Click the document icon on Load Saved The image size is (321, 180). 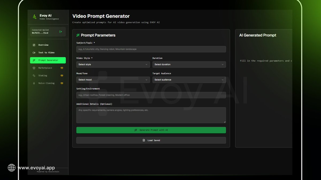pos(144,140)
